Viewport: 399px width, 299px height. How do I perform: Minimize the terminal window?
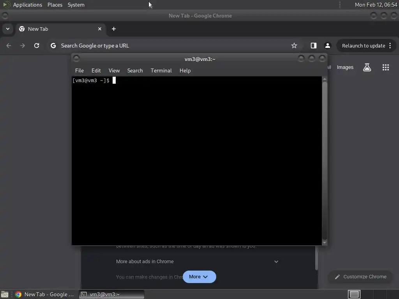[301, 58]
